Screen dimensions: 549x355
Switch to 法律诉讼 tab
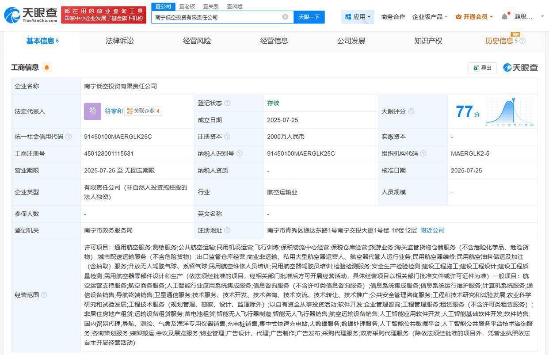[x=119, y=41]
